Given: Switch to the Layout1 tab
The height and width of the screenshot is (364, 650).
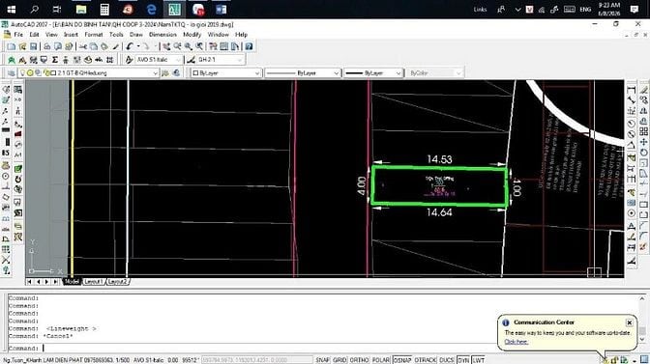Looking at the screenshot, I should click(x=93, y=282).
